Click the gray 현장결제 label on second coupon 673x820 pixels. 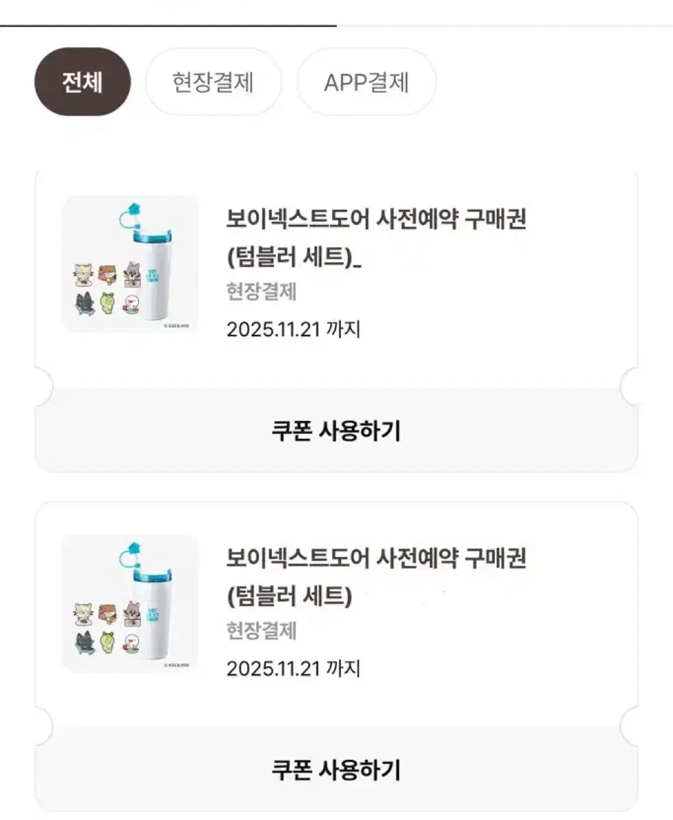tap(262, 631)
